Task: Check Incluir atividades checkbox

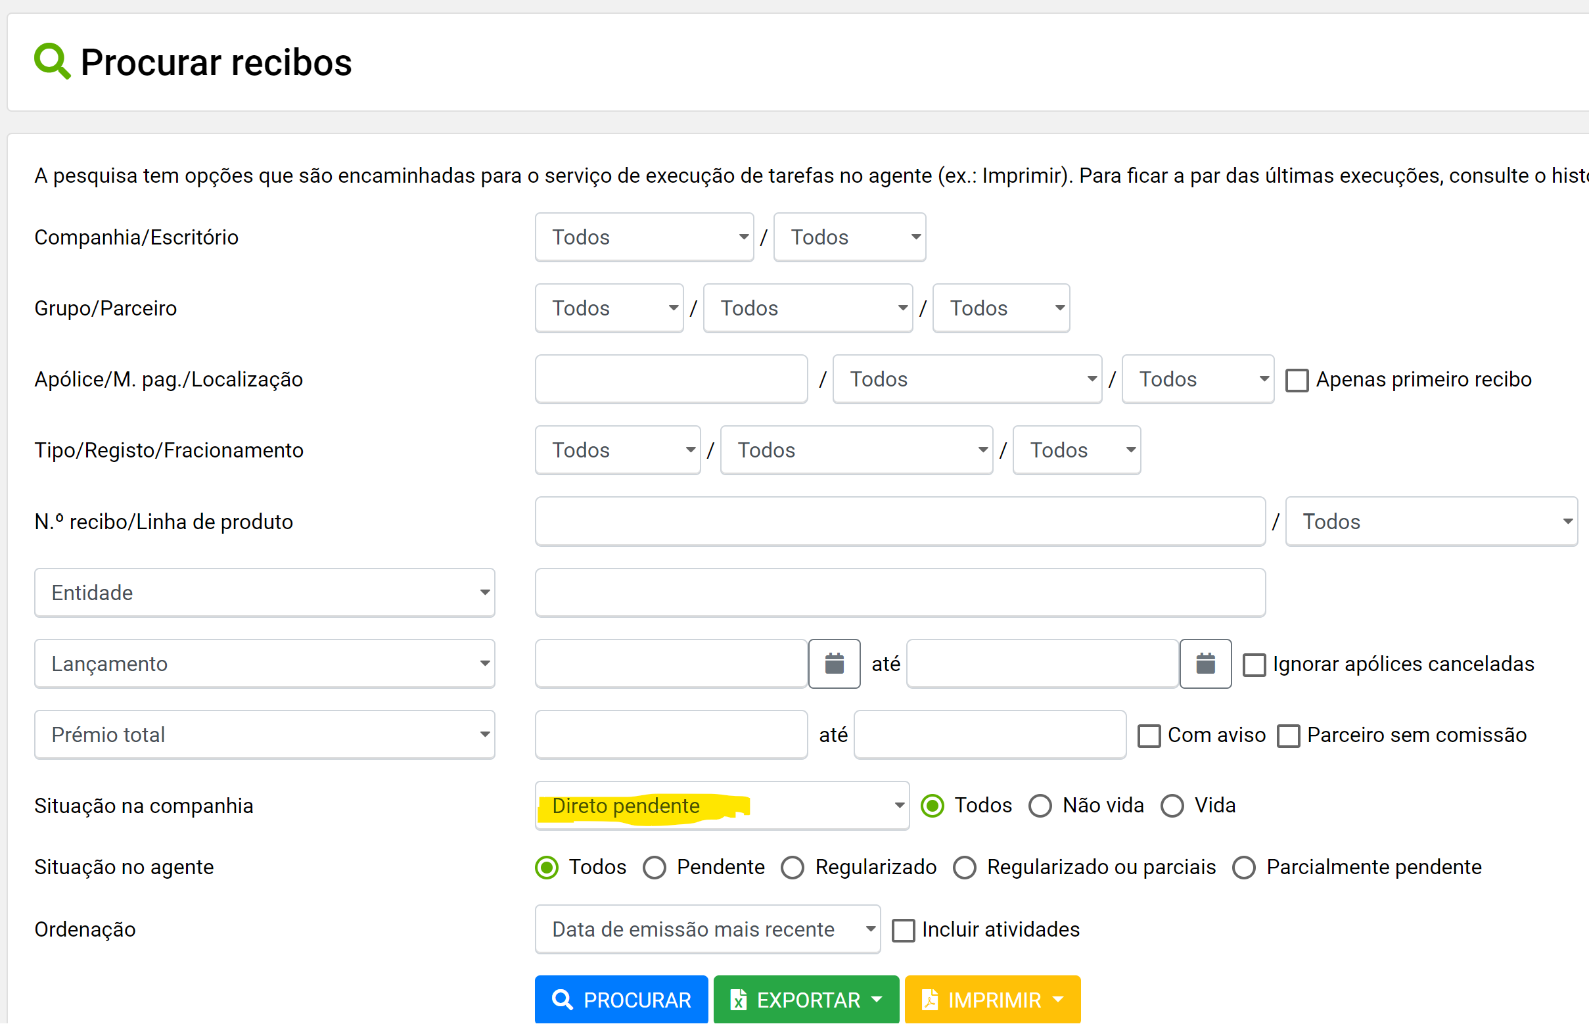Action: pyautogui.click(x=903, y=930)
